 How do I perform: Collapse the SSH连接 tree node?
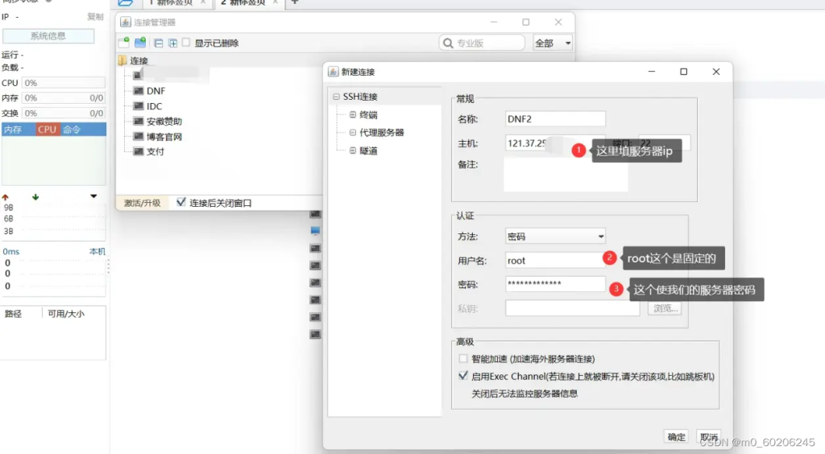pos(336,97)
